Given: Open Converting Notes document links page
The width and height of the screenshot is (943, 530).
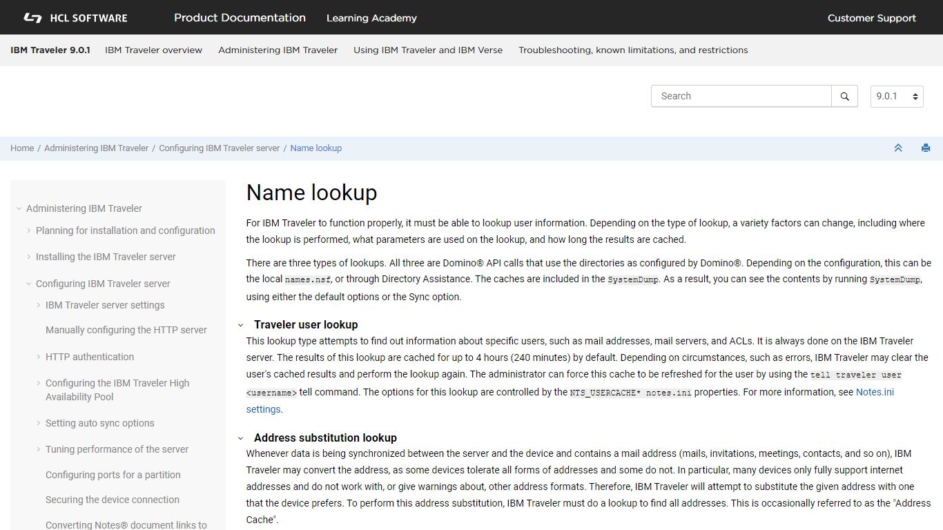Looking at the screenshot, I should (x=126, y=524).
